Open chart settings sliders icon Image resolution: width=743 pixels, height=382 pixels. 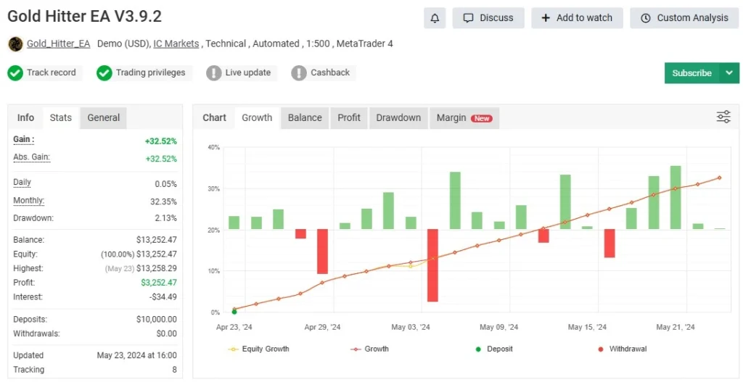coord(723,117)
